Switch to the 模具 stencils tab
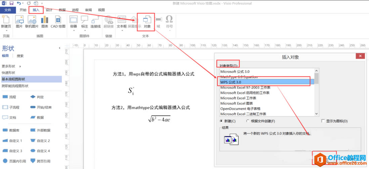The image size is (369, 169). coord(5,56)
